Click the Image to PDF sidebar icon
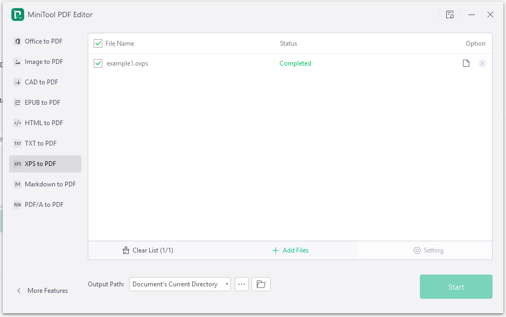This screenshot has width=506, height=317. click(x=18, y=62)
